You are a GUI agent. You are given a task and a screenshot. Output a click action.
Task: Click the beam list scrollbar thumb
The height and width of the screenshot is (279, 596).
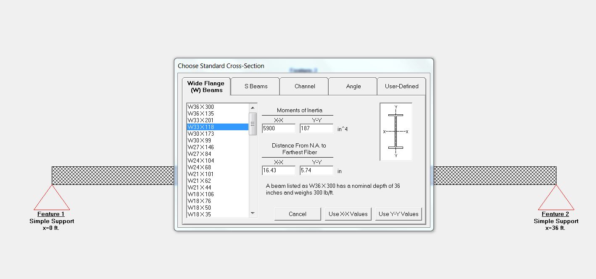pos(253,124)
